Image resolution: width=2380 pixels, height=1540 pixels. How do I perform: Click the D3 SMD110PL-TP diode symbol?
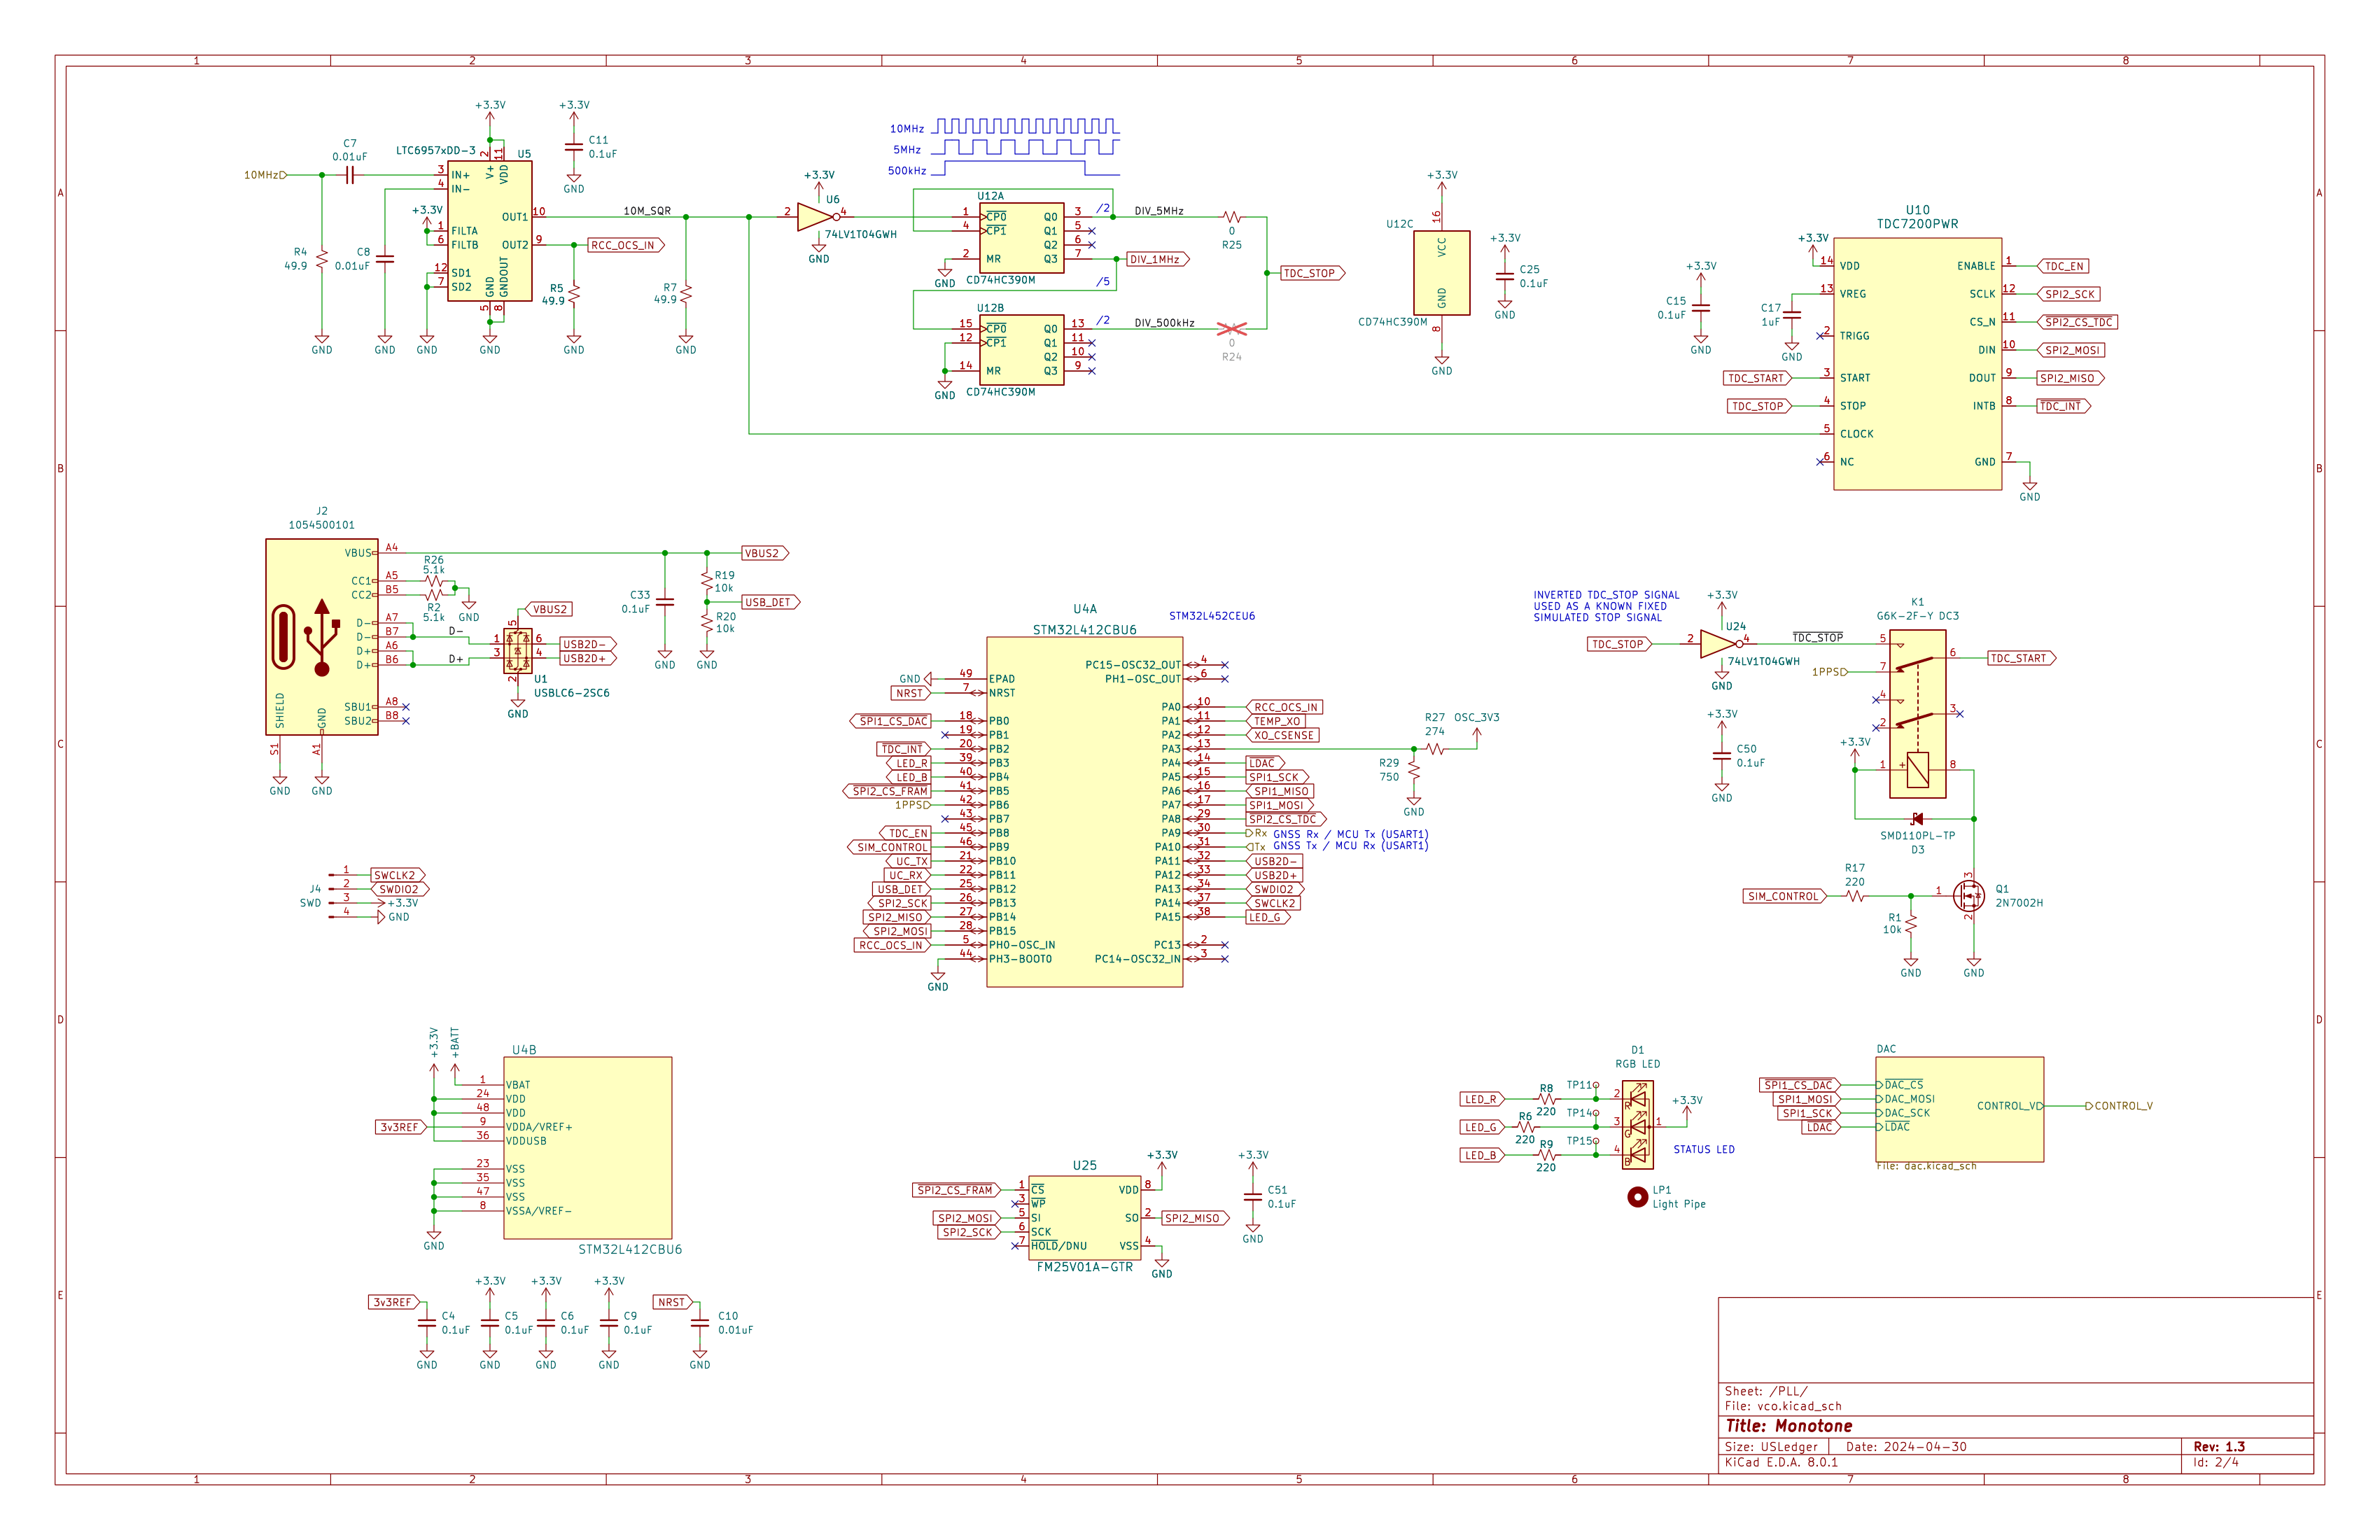1917,819
